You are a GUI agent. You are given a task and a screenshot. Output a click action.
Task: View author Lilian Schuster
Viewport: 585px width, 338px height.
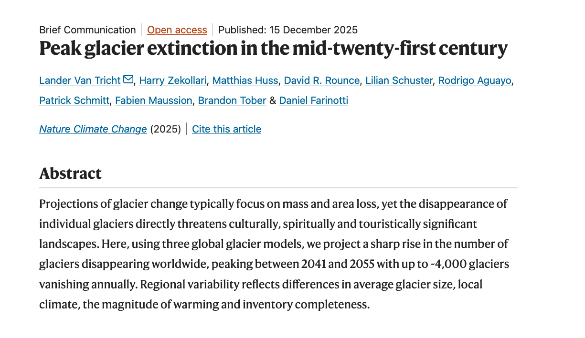399,81
